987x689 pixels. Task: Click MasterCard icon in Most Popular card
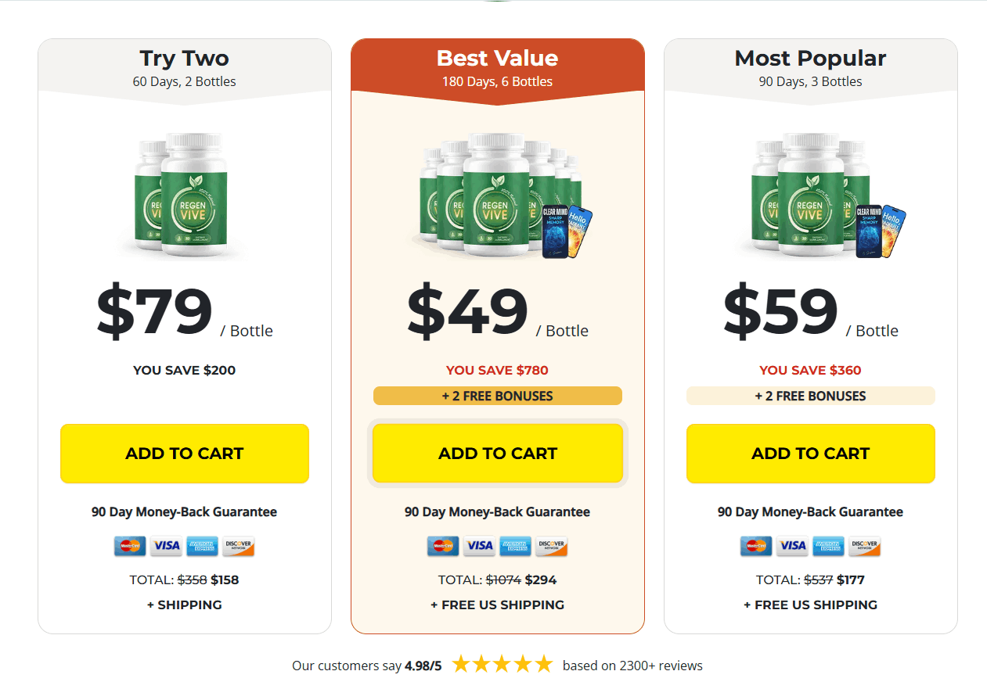click(756, 546)
